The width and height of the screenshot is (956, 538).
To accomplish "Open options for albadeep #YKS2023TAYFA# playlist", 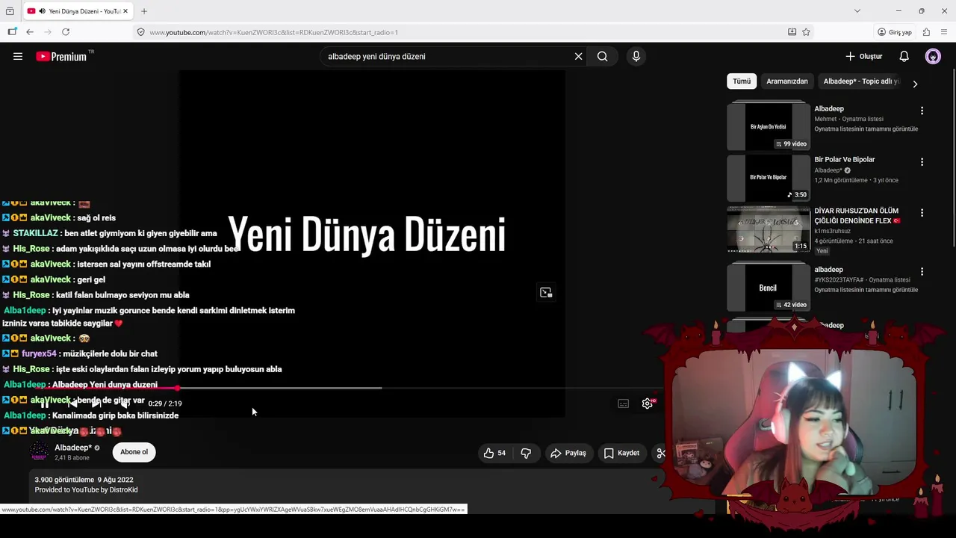I will 922,272.
